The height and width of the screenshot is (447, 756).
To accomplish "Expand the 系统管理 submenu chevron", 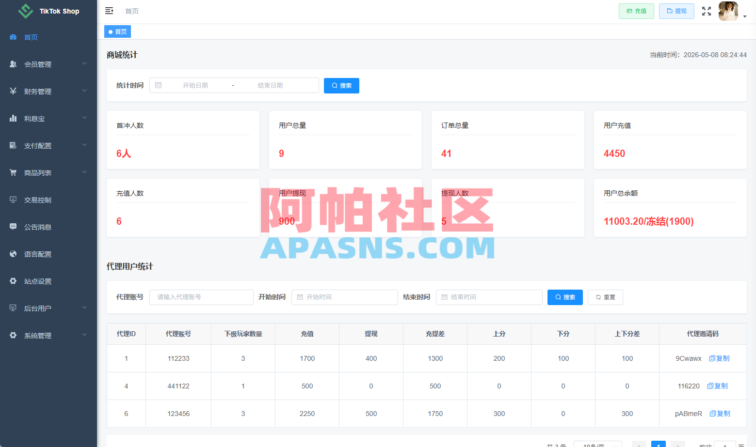I will coord(84,335).
